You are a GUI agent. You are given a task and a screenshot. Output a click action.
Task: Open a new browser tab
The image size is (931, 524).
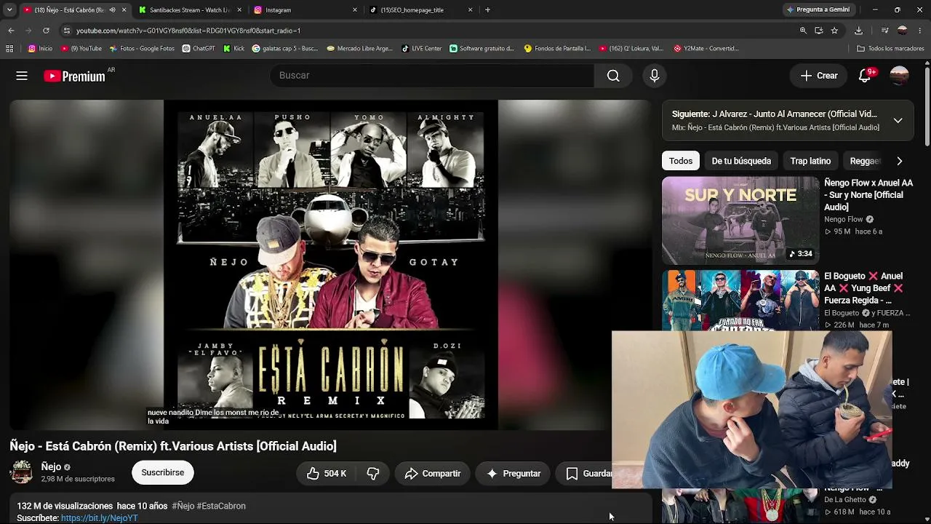coord(487,10)
